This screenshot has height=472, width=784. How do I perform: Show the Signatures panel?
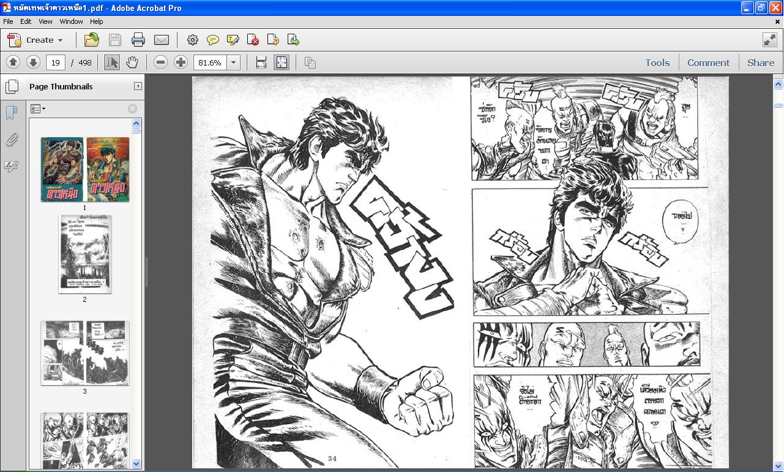pyautogui.click(x=11, y=167)
